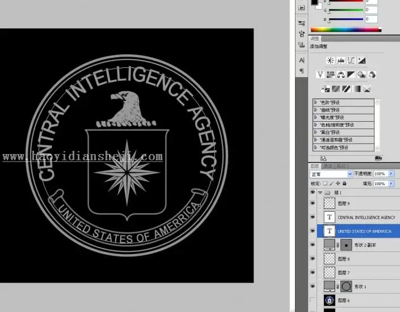Expand the "可选颜色" 预设 list
400x312 pixels.
tap(316, 147)
